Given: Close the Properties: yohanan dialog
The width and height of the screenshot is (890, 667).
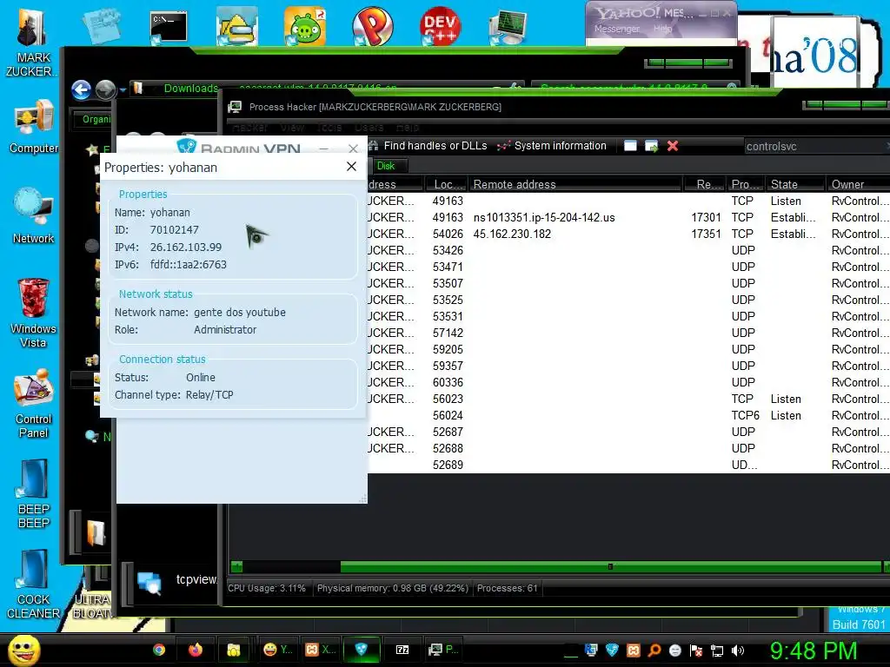Looking at the screenshot, I should [351, 166].
